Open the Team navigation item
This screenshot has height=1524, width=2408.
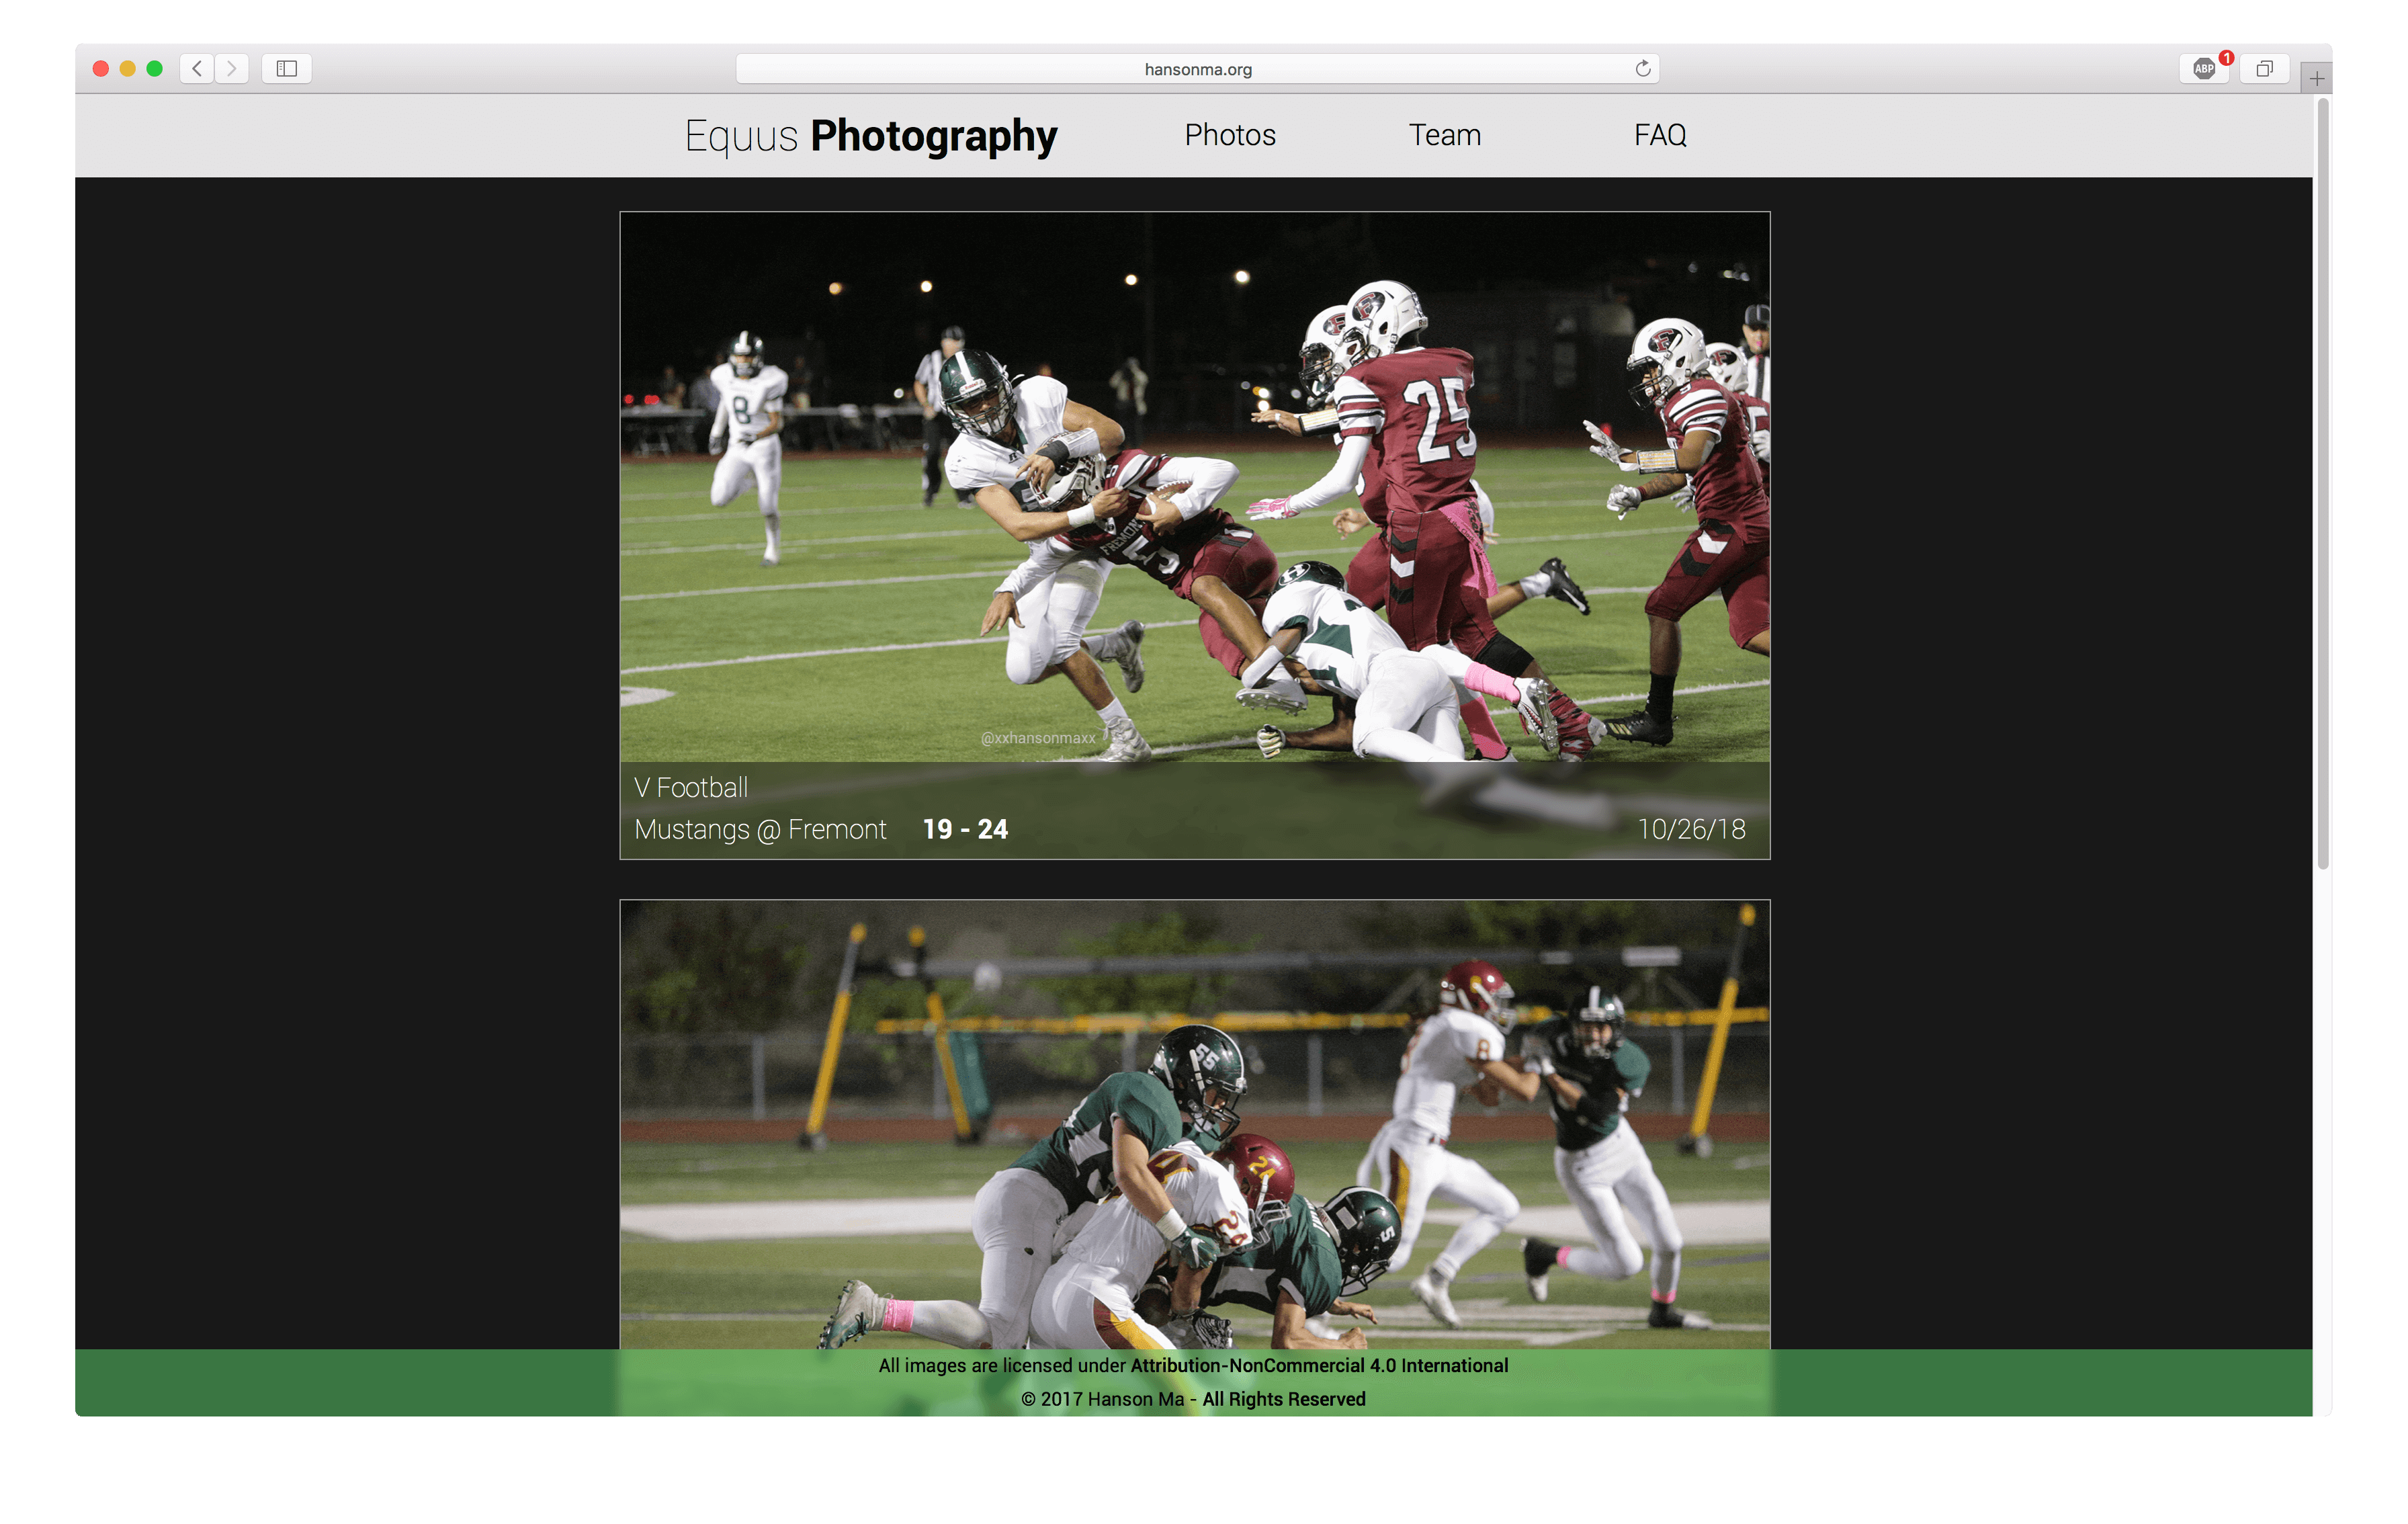pos(1444,135)
